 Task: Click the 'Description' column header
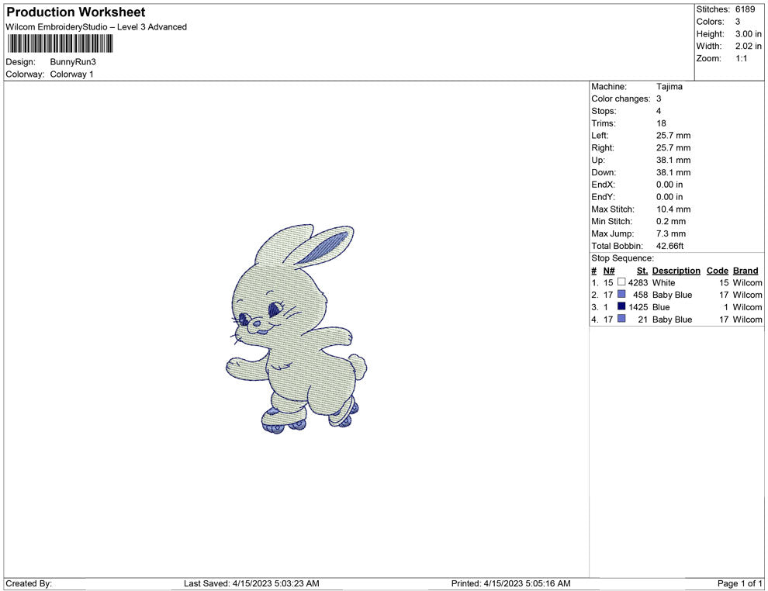tap(676, 270)
